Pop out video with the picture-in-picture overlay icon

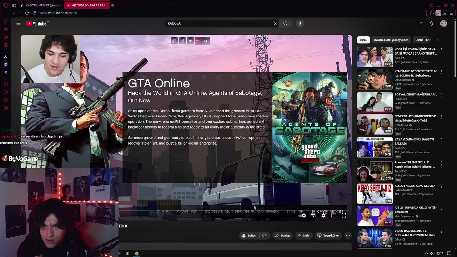tap(174, 41)
